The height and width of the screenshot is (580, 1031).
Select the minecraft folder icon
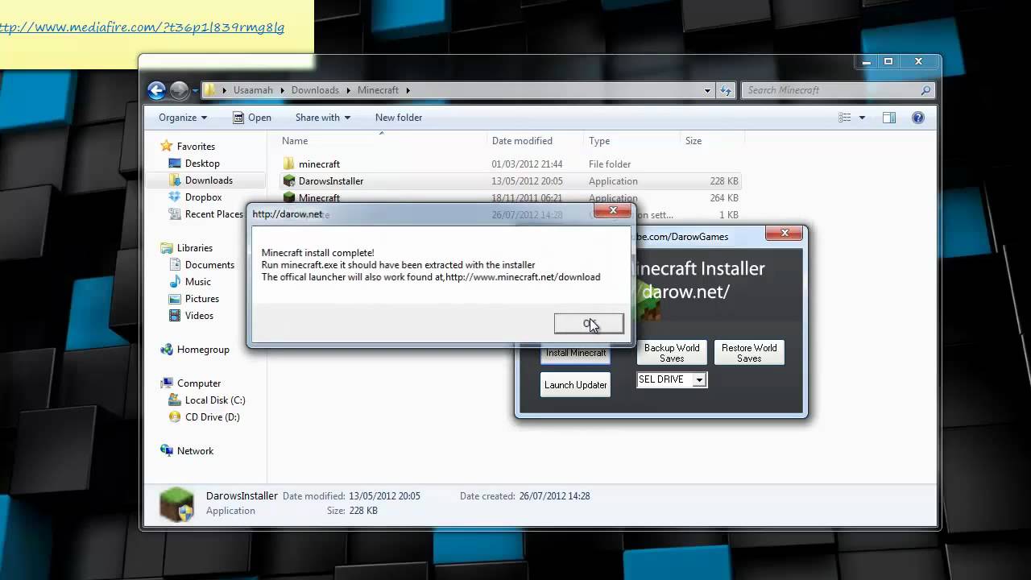289,164
